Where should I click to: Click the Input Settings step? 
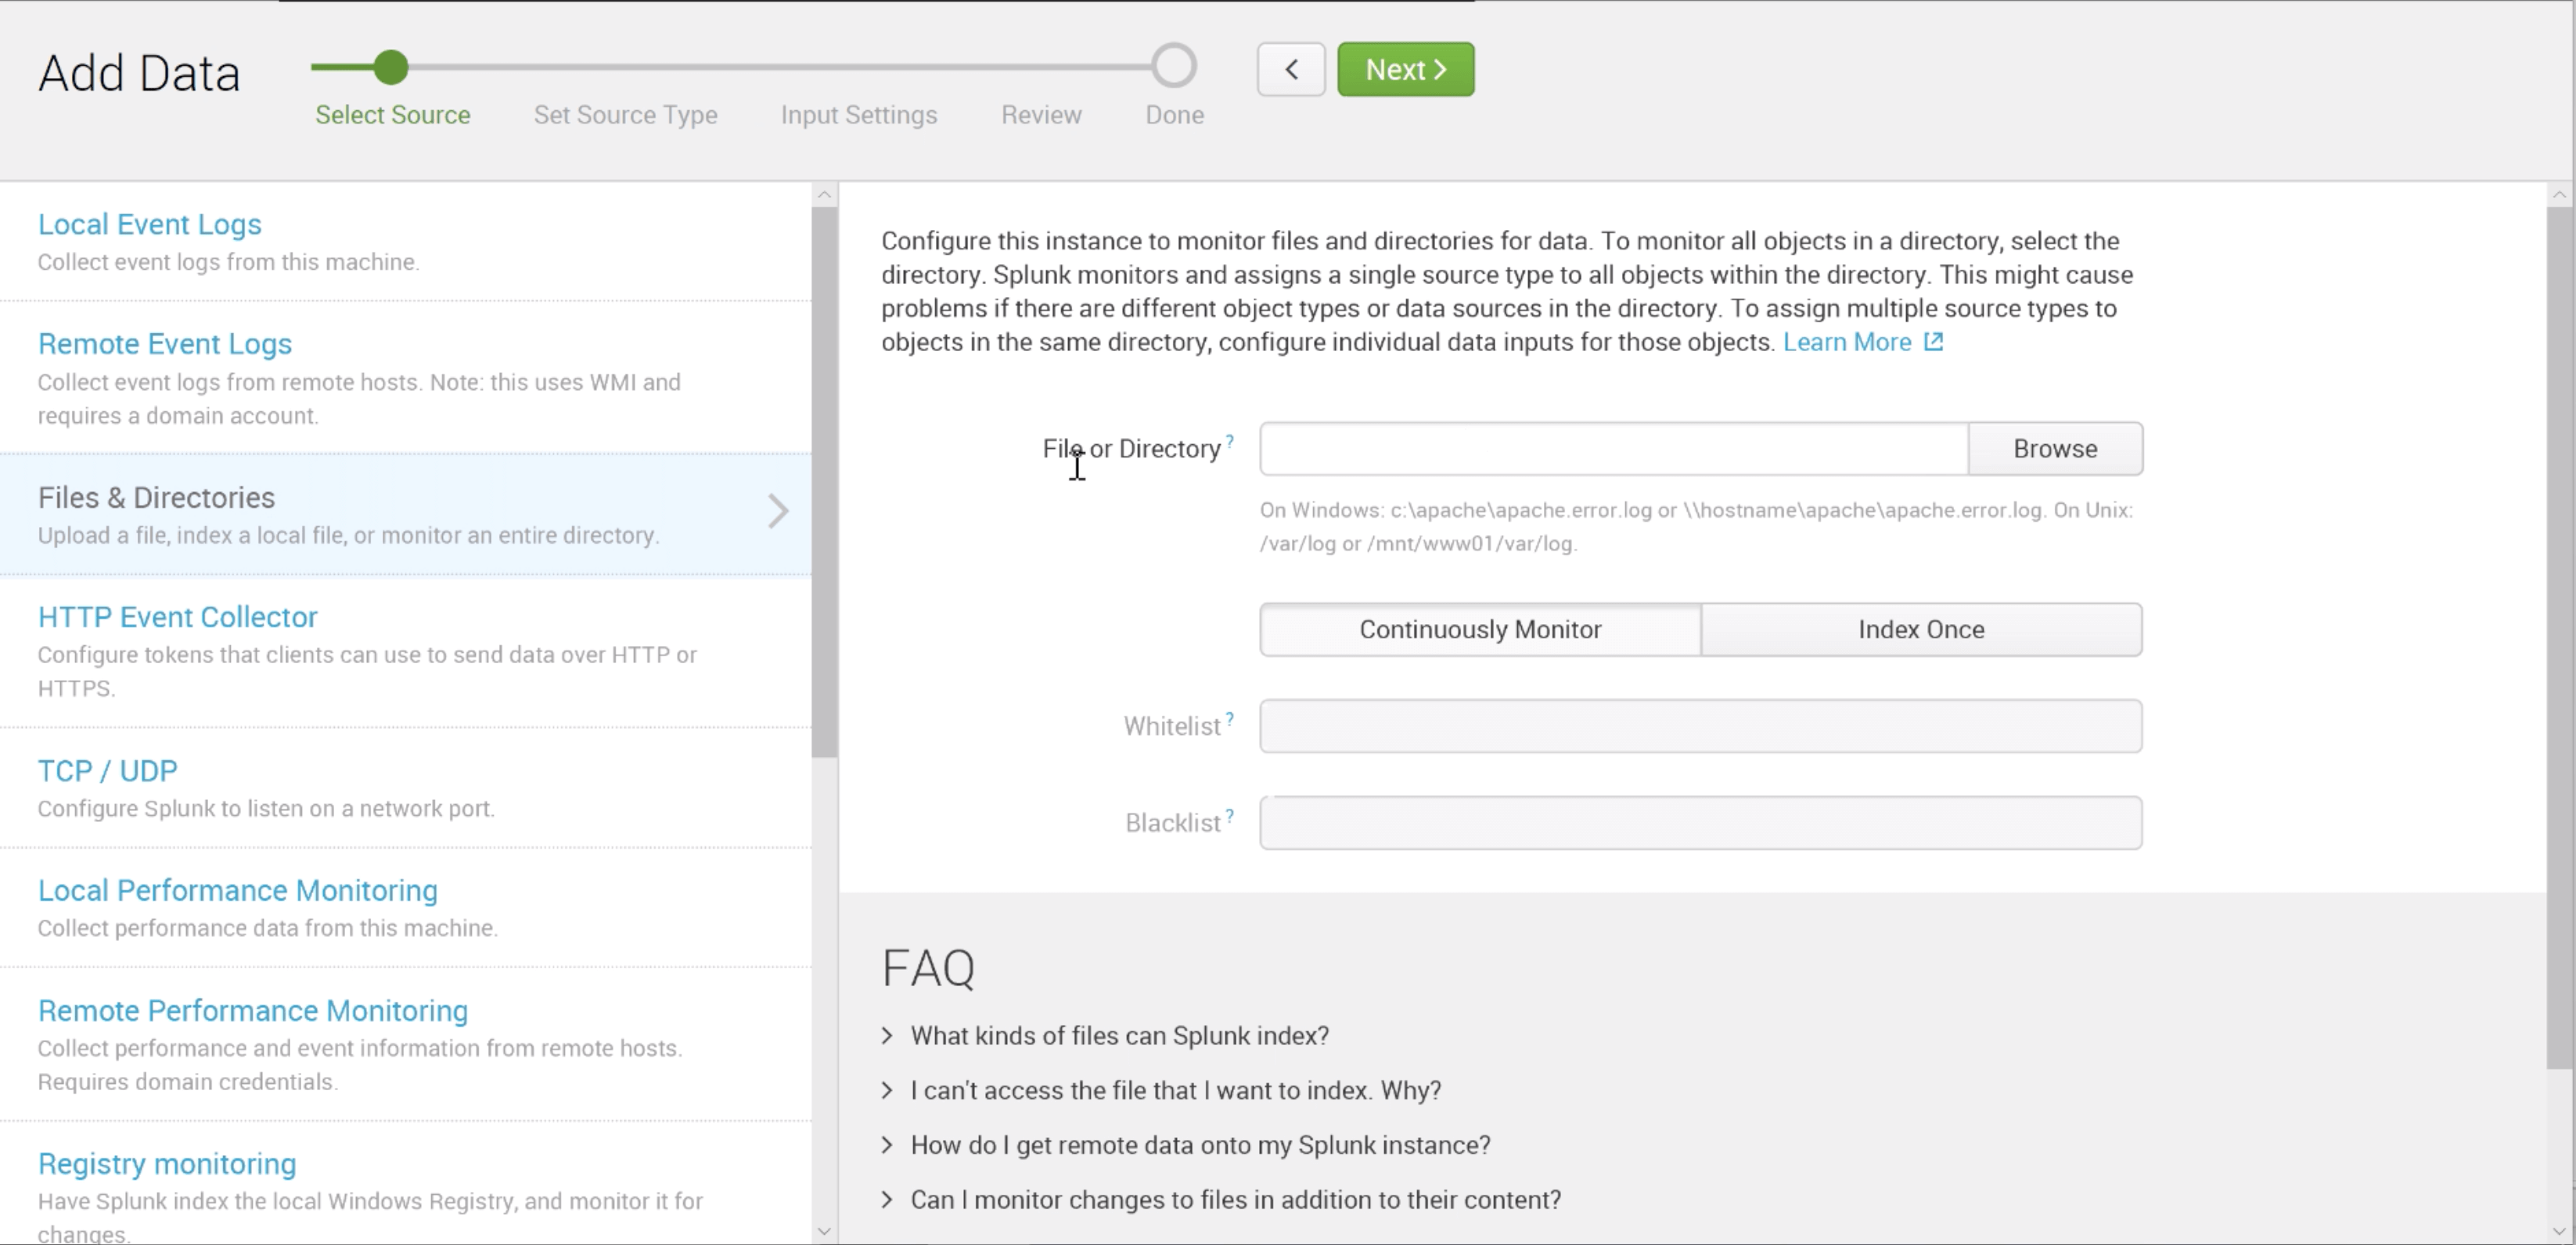coord(859,115)
